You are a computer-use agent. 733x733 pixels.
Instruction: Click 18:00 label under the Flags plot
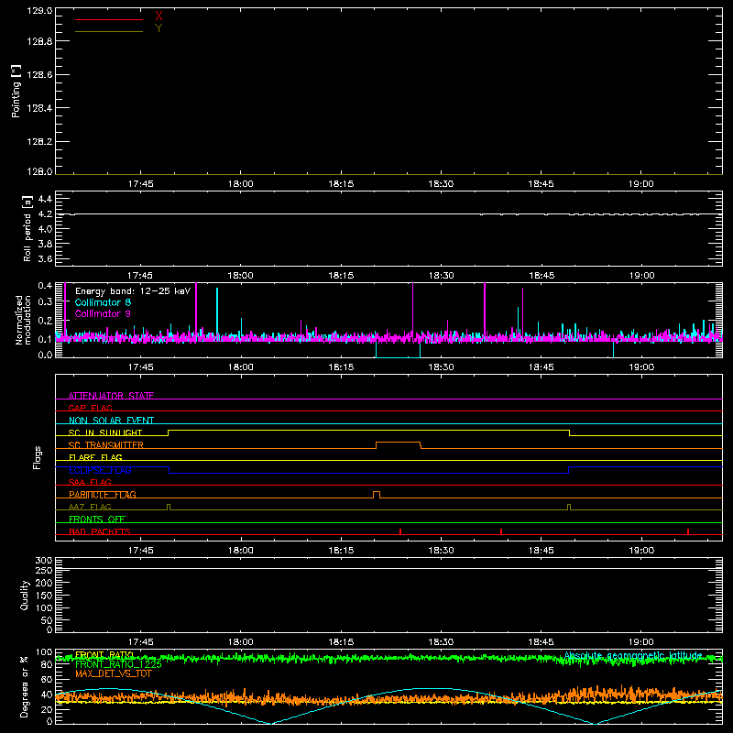click(x=241, y=551)
